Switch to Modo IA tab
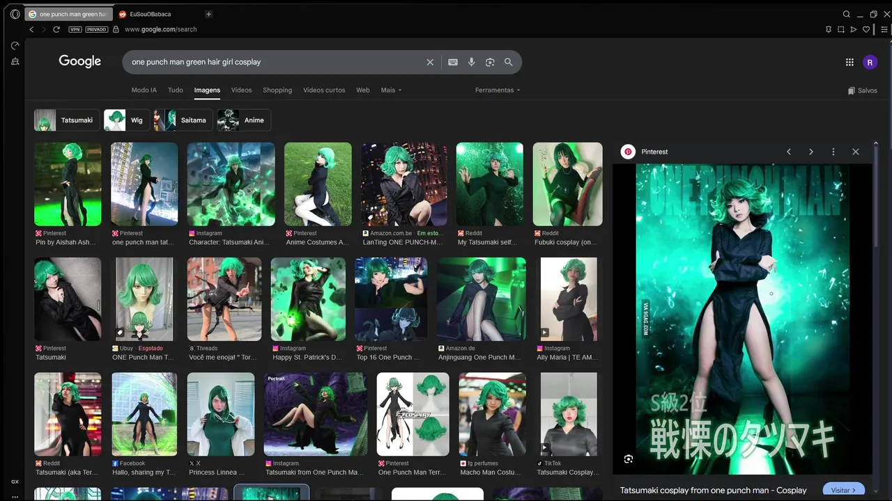Screen dimensions: 892x501 click(144, 90)
